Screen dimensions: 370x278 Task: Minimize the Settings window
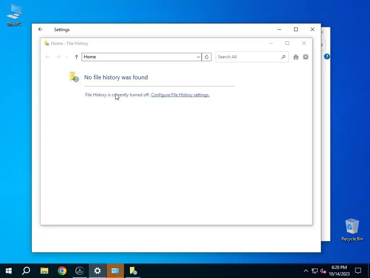point(279,30)
